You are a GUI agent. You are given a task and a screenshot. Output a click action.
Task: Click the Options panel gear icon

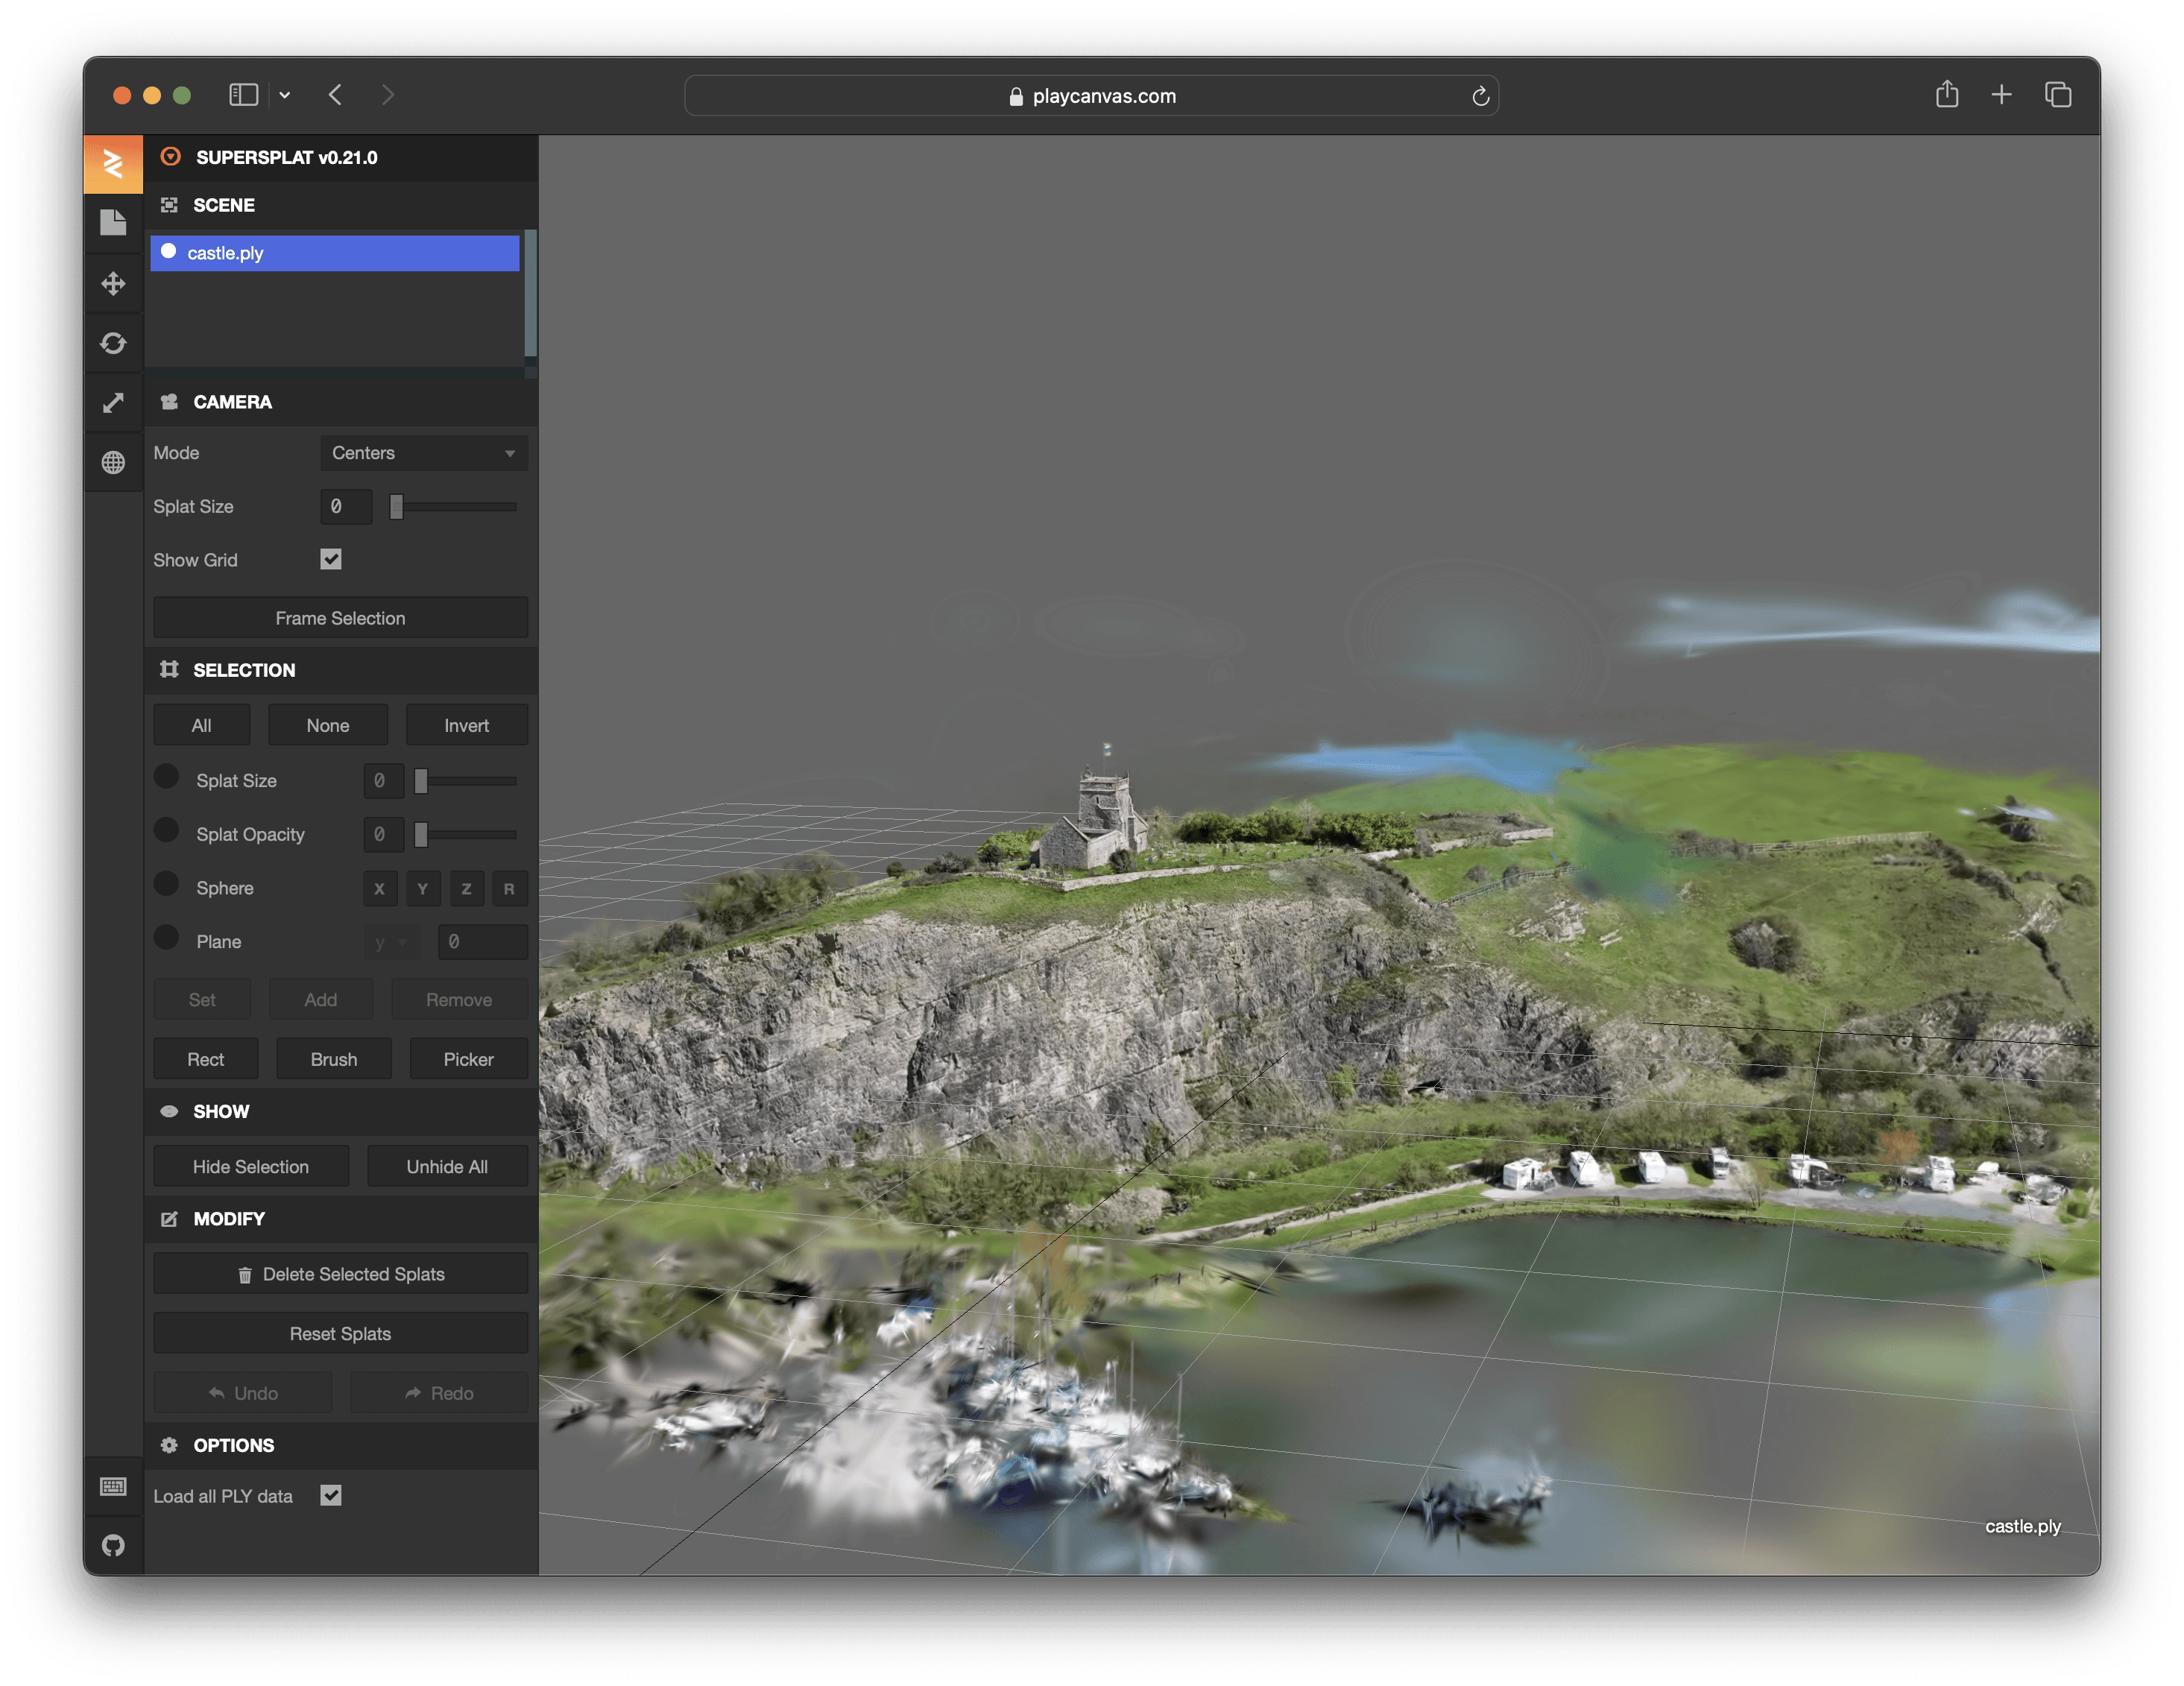point(170,1445)
